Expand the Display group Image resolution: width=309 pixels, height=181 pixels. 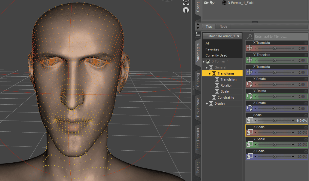207,103
